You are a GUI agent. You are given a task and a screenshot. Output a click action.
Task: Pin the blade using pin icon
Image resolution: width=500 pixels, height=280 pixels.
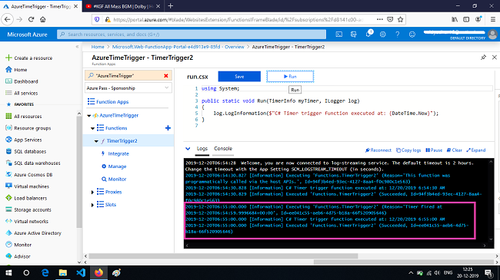pos(483,58)
